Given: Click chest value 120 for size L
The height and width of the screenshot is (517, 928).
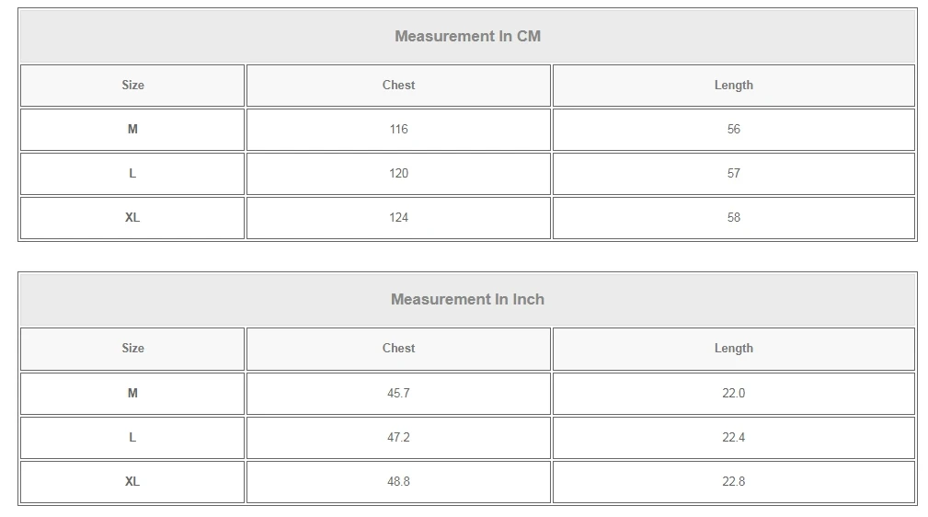Looking at the screenshot, I should click(398, 174).
